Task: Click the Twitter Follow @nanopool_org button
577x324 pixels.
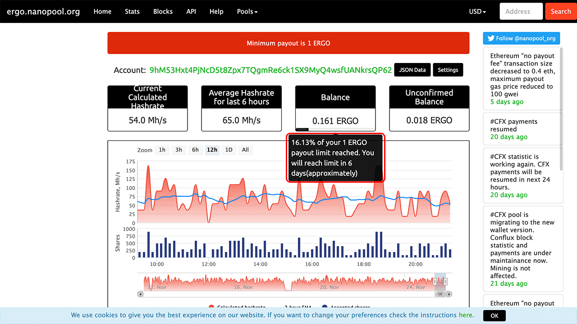Action: [x=521, y=38]
